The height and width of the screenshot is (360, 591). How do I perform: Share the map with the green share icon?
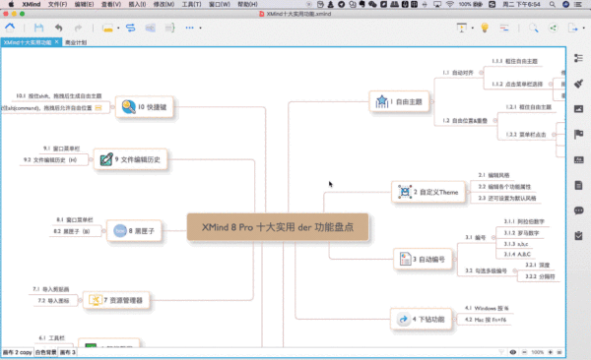(x=553, y=28)
